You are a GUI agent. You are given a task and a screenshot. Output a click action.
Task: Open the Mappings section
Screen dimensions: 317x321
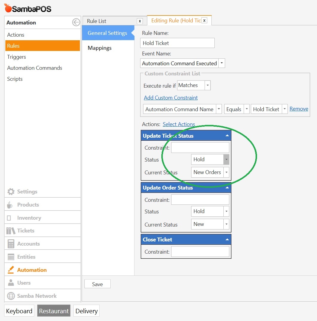100,48
